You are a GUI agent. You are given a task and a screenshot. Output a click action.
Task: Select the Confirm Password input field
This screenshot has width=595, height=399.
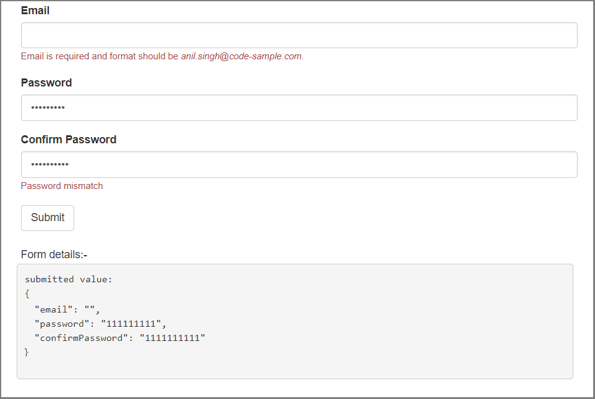pyautogui.click(x=299, y=165)
